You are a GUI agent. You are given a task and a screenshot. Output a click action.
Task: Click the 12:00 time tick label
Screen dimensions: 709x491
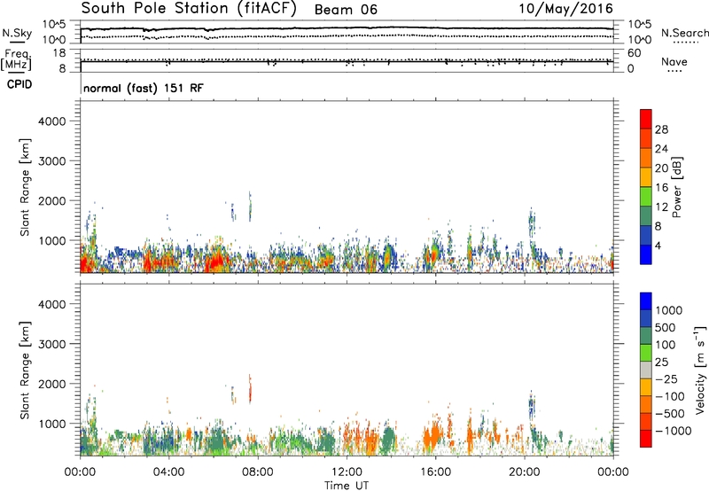[x=347, y=472]
